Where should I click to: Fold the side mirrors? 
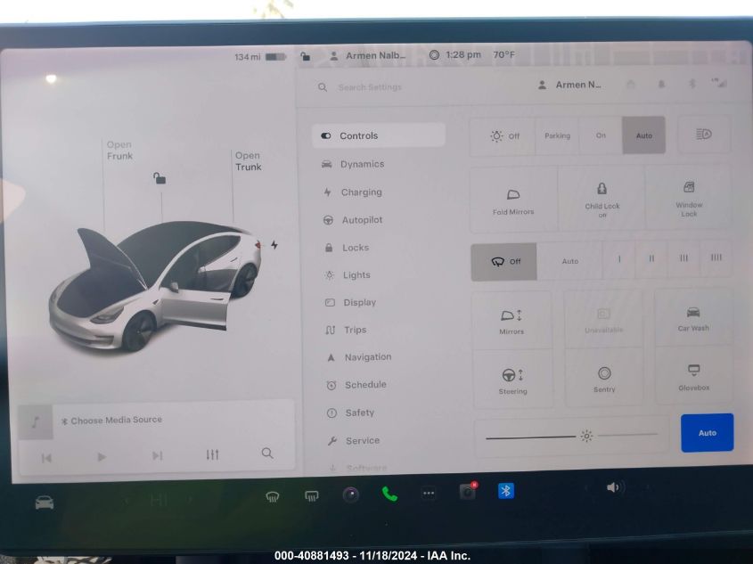tap(513, 200)
